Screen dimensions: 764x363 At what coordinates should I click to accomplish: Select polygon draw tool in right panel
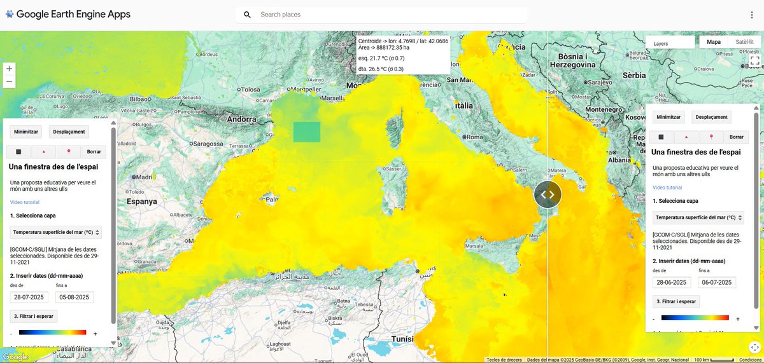click(686, 137)
